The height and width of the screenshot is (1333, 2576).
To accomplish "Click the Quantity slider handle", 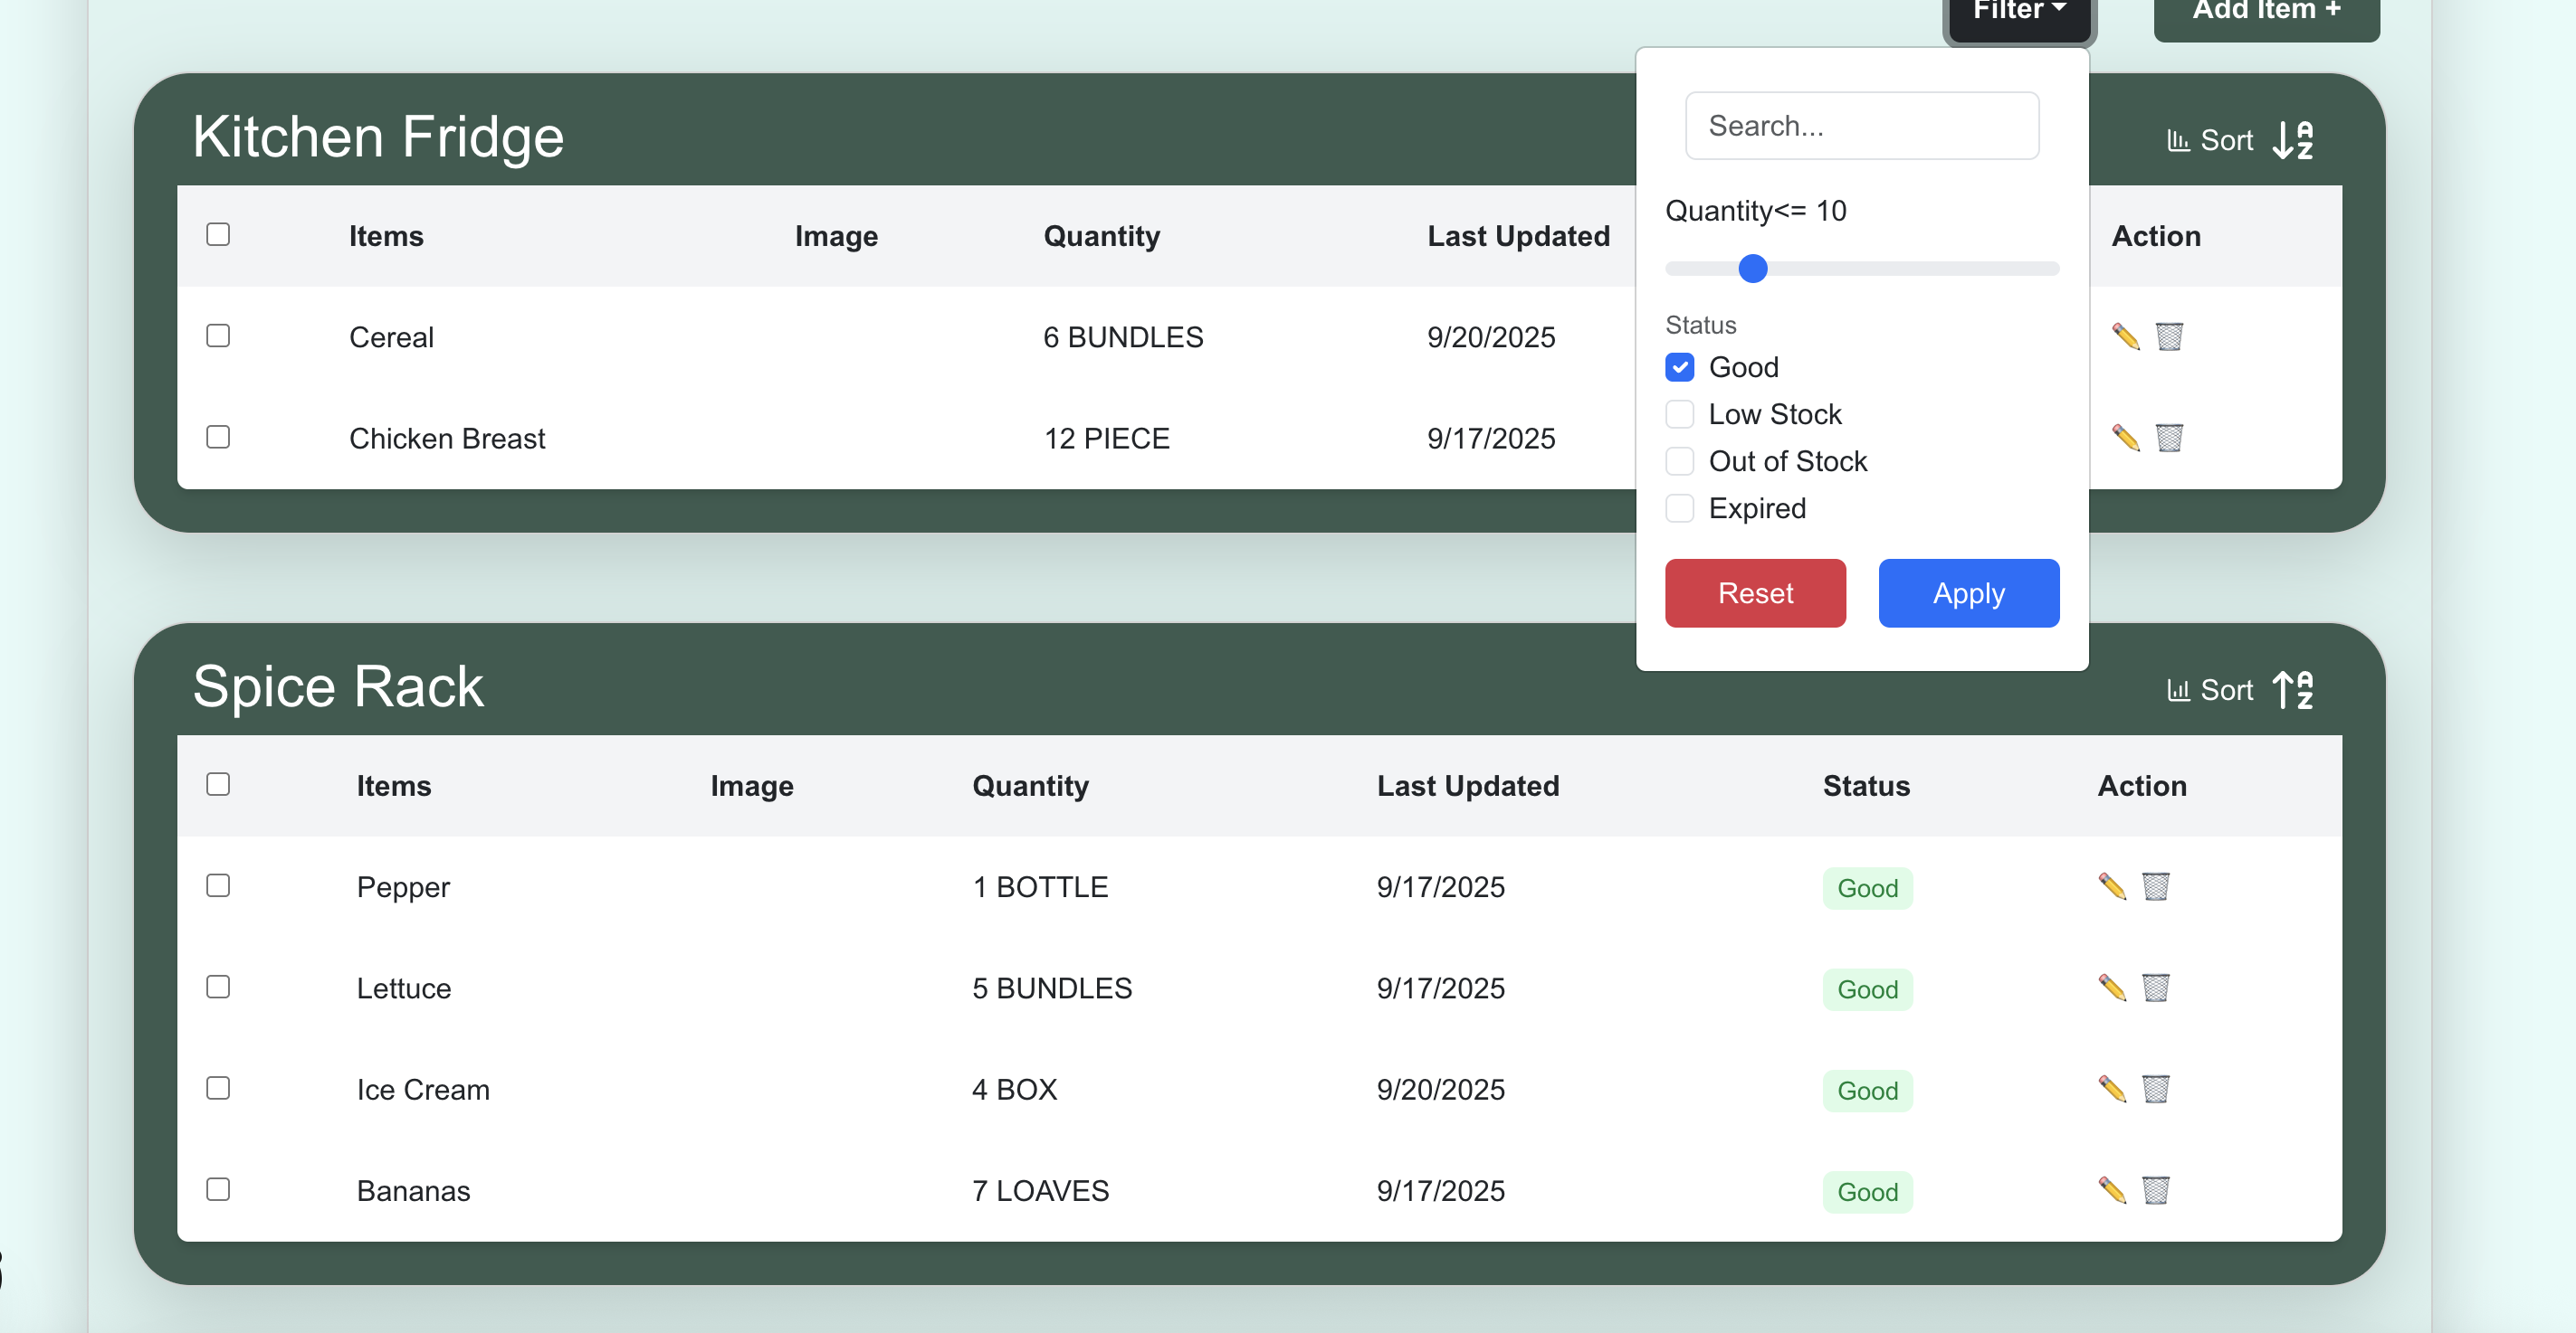I will 1752,269.
